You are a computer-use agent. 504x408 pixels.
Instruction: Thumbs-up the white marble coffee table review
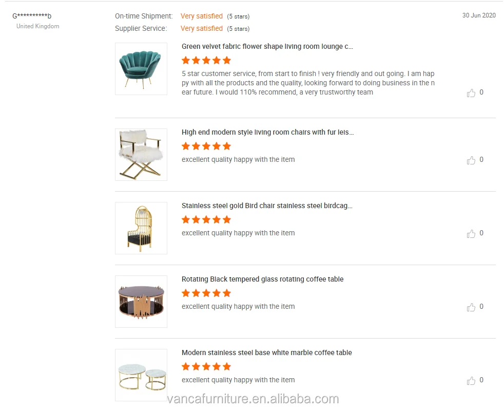click(471, 381)
